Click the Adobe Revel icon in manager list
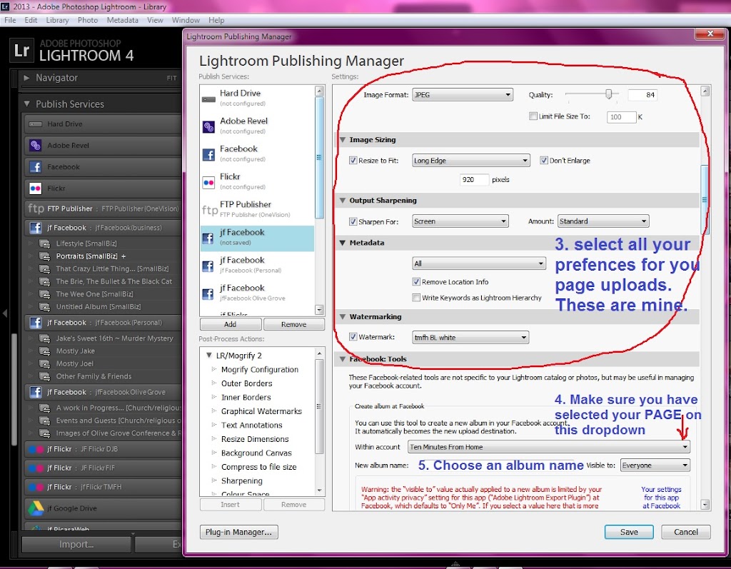Image resolution: width=731 pixels, height=569 pixels. point(208,126)
